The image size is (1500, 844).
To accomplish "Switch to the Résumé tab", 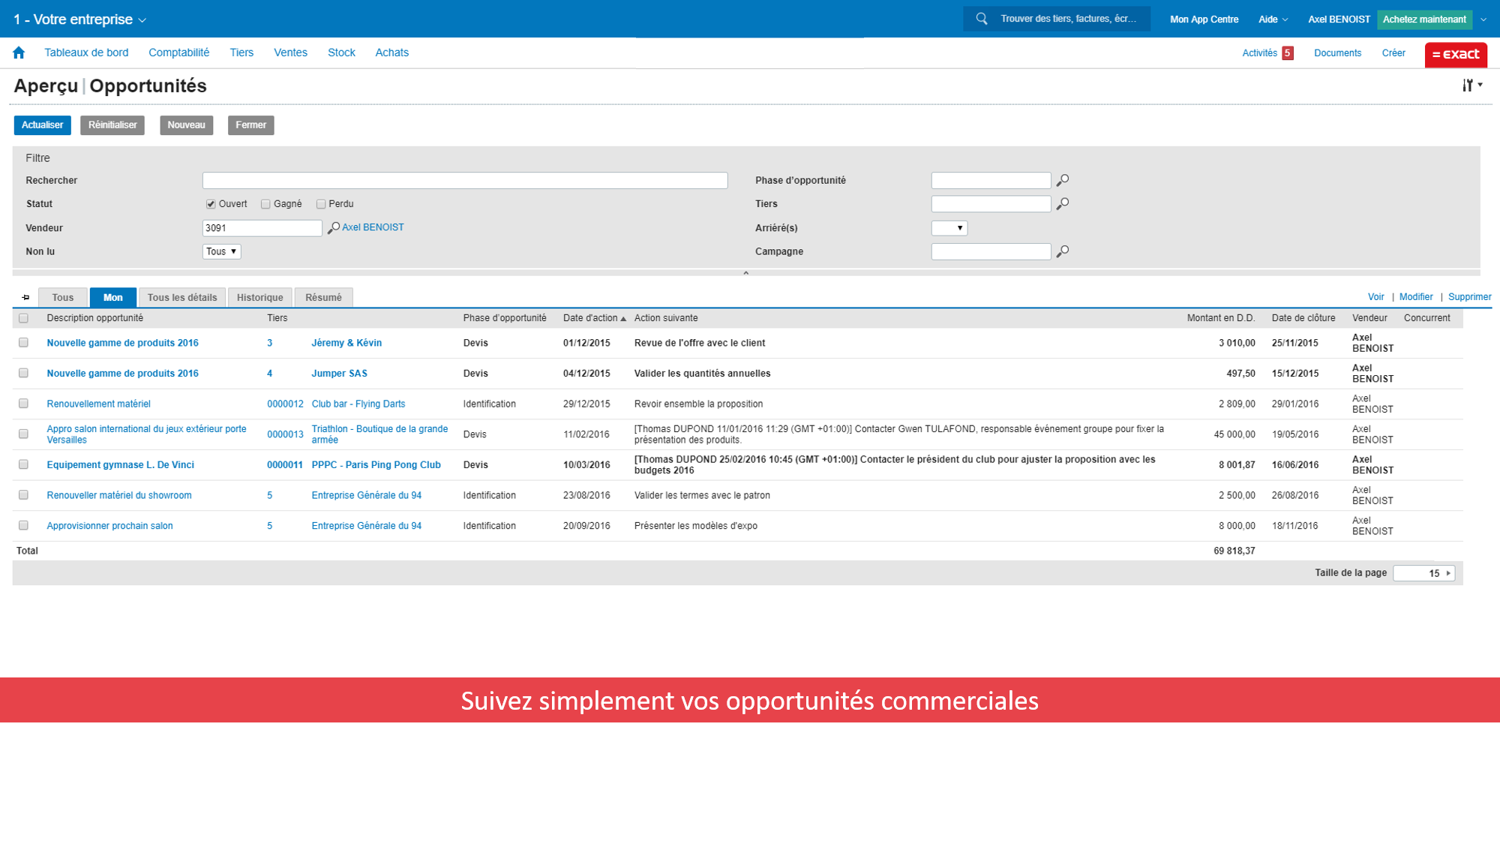I will [x=323, y=298].
